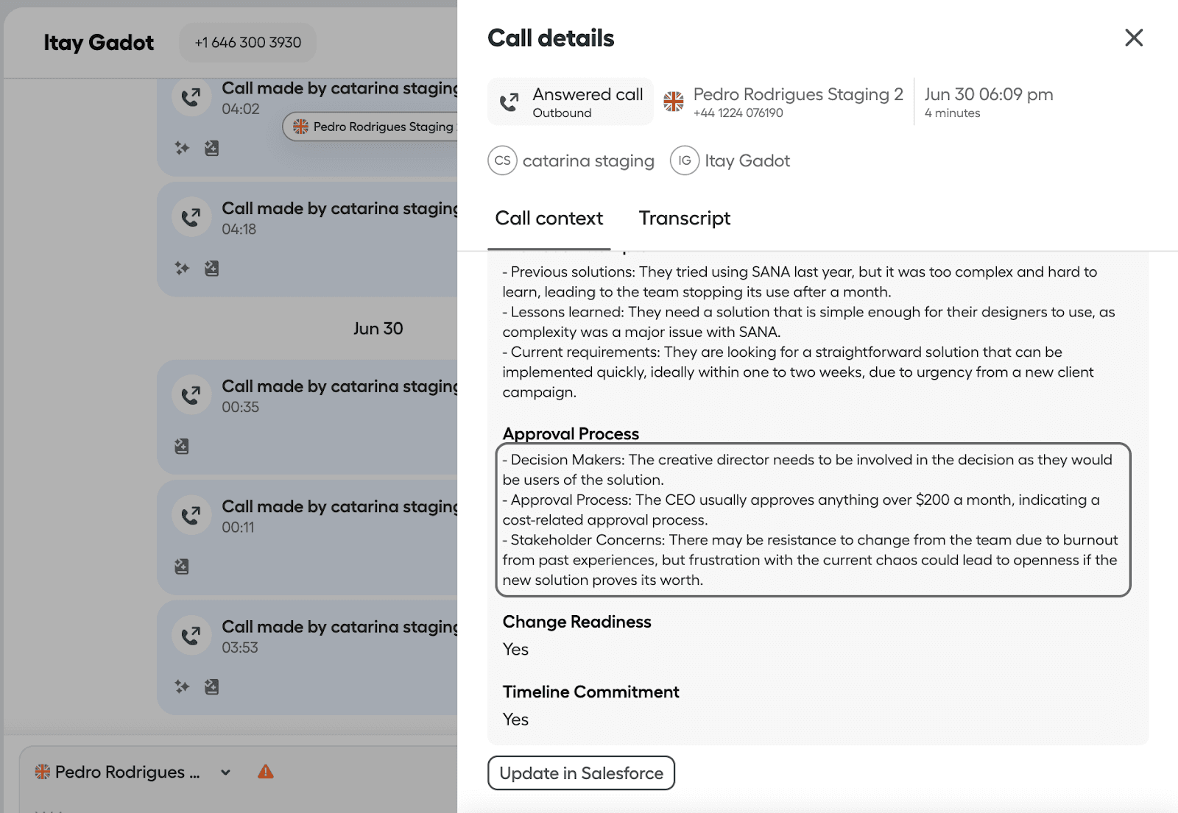Click the Pedro Rodrigues Staging tag on first call
Screen dimensions: 1178x813
373,127
